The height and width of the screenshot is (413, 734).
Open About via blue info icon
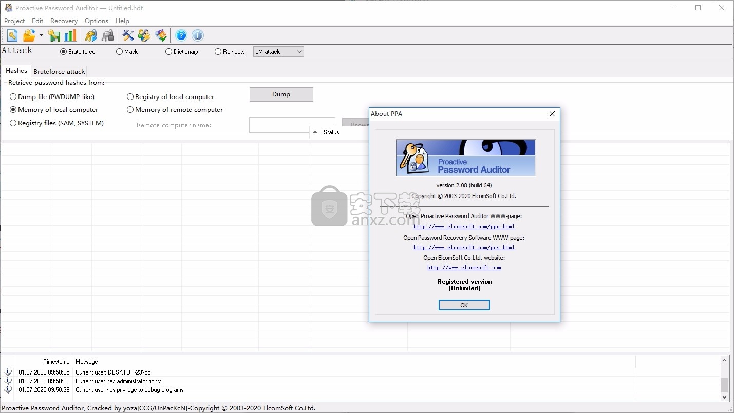click(198, 35)
